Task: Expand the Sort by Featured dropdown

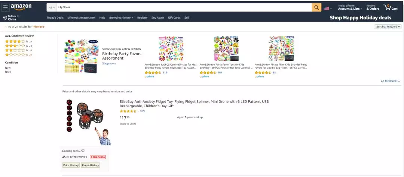Action: (x=388, y=27)
